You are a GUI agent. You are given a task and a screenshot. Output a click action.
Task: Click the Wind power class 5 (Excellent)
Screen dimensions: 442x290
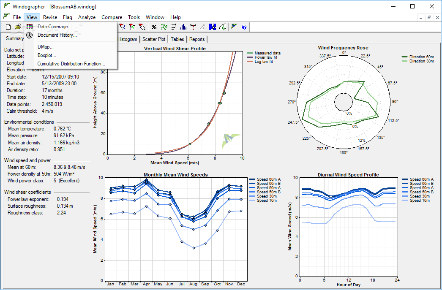(x=66, y=181)
